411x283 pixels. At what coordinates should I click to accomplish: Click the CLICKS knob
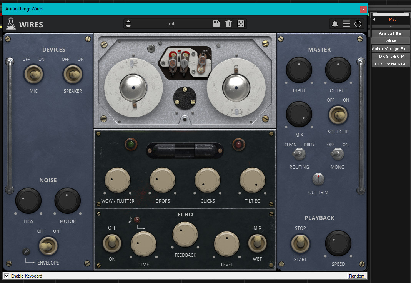pyautogui.click(x=208, y=180)
